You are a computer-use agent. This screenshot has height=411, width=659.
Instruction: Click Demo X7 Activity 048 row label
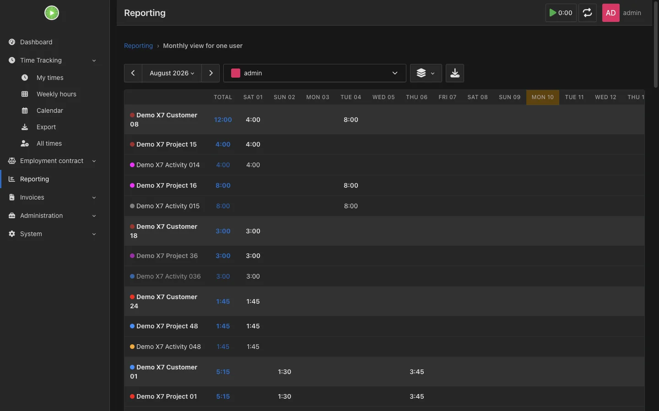pyautogui.click(x=168, y=347)
